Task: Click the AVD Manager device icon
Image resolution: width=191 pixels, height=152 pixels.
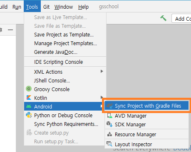Action: (x=109, y=116)
